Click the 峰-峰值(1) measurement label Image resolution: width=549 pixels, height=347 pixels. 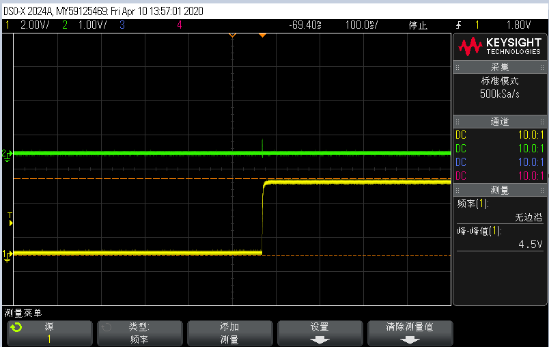tap(479, 231)
